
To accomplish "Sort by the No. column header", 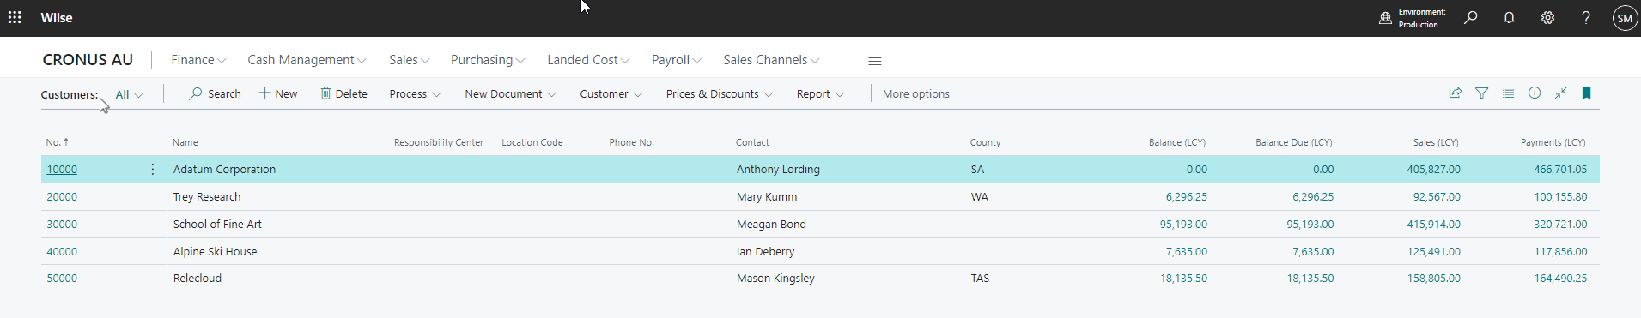I will (57, 142).
